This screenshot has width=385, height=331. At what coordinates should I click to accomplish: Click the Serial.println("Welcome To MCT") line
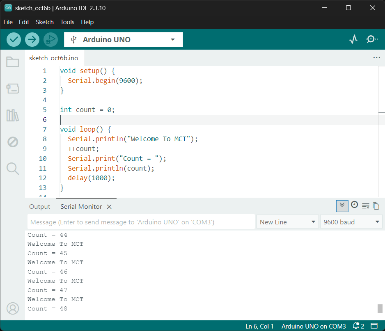pos(133,139)
